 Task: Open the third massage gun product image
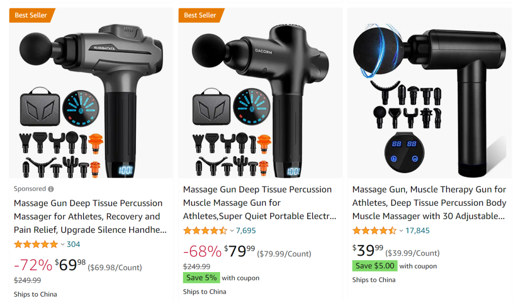429,93
